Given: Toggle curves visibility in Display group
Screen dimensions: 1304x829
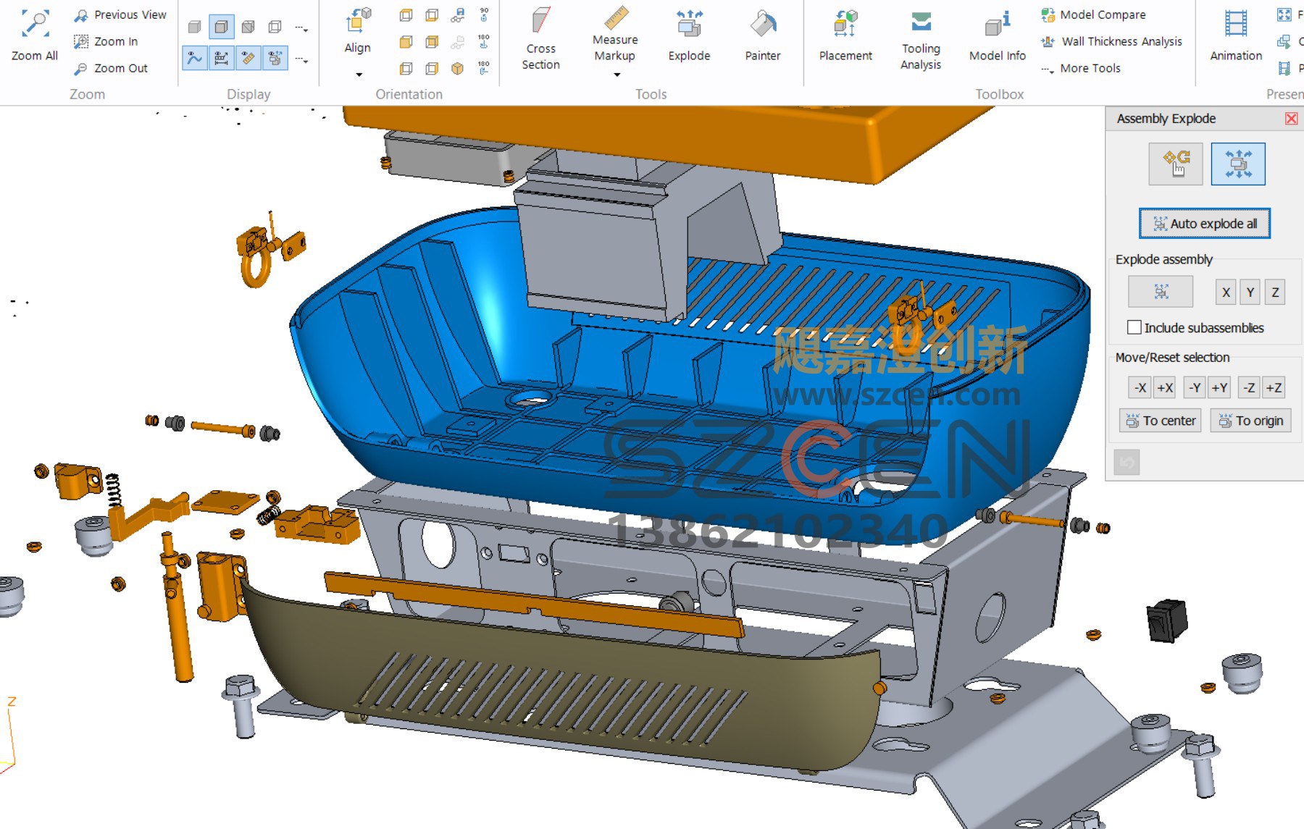Looking at the screenshot, I should point(195,58).
